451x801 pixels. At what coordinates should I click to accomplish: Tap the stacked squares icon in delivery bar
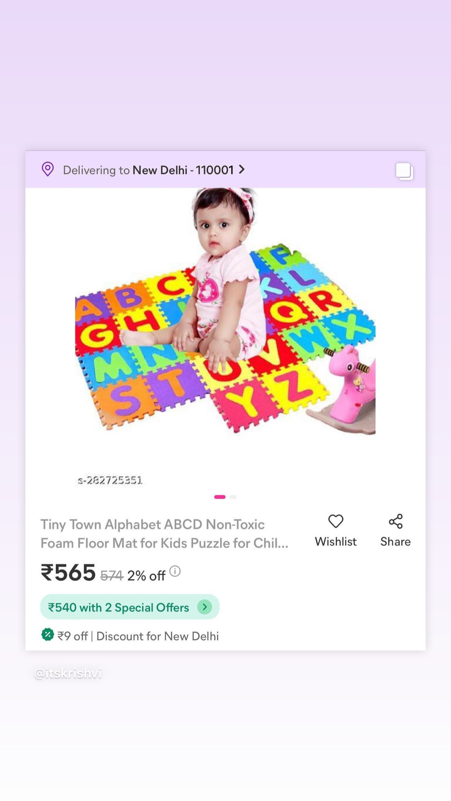pyautogui.click(x=404, y=171)
